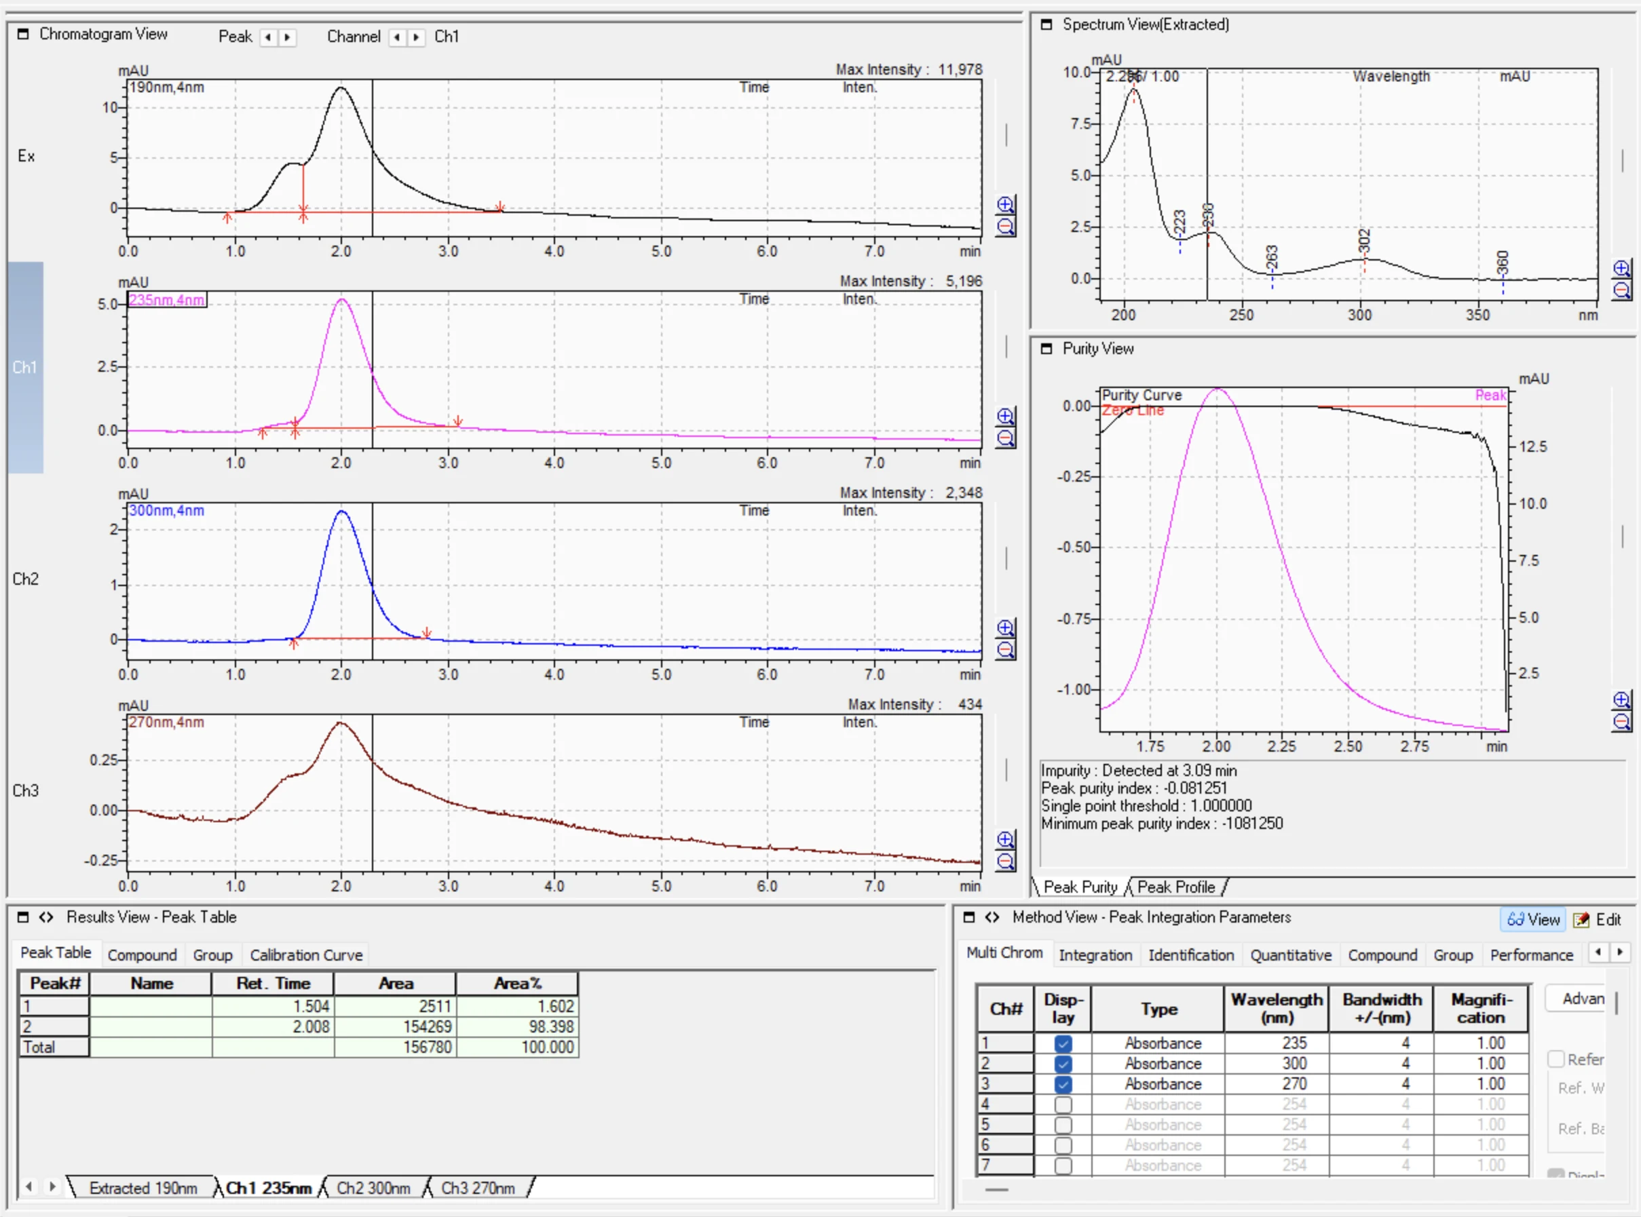Uncheck Display for channel 2 (300 nm)
Image resolution: width=1641 pixels, height=1217 pixels.
coord(1063,1064)
